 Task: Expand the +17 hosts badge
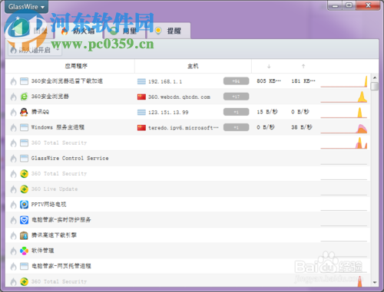(x=236, y=97)
